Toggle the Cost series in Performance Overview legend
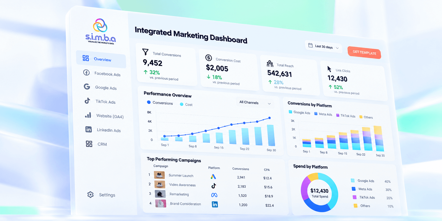The image size is (442, 221). tap(186, 104)
